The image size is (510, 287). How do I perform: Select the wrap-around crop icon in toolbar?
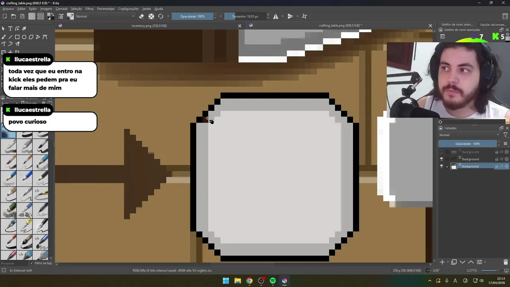[x=304, y=16]
